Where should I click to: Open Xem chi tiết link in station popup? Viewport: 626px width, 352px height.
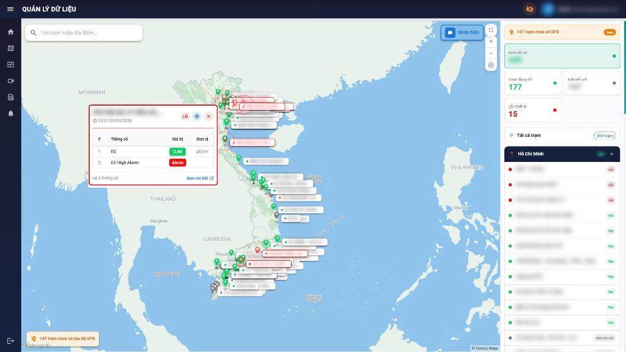click(x=198, y=178)
